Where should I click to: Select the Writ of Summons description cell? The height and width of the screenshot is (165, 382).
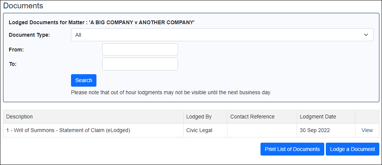(93, 130)
